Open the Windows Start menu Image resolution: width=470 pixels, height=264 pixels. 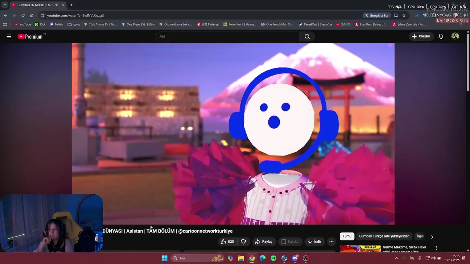tap(164, 258)
